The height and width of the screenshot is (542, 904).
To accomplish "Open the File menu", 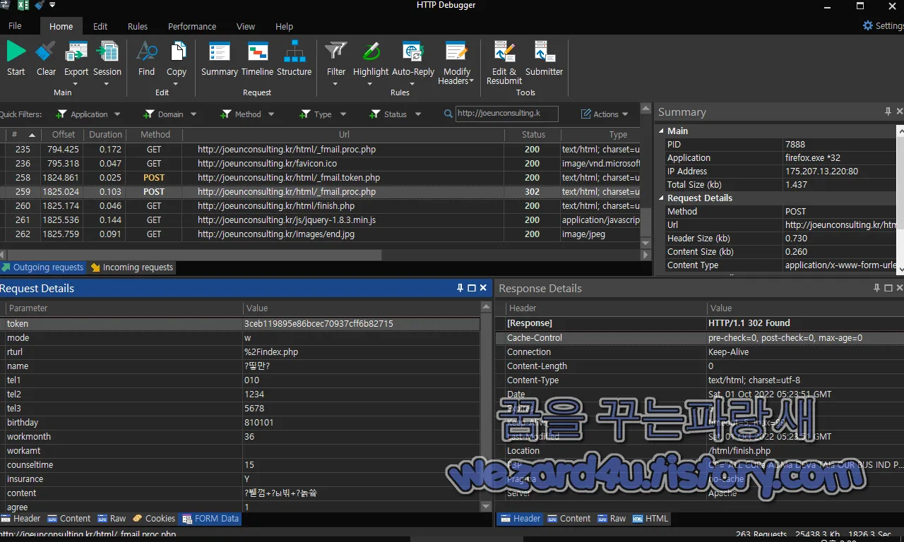I will (15, 26).
